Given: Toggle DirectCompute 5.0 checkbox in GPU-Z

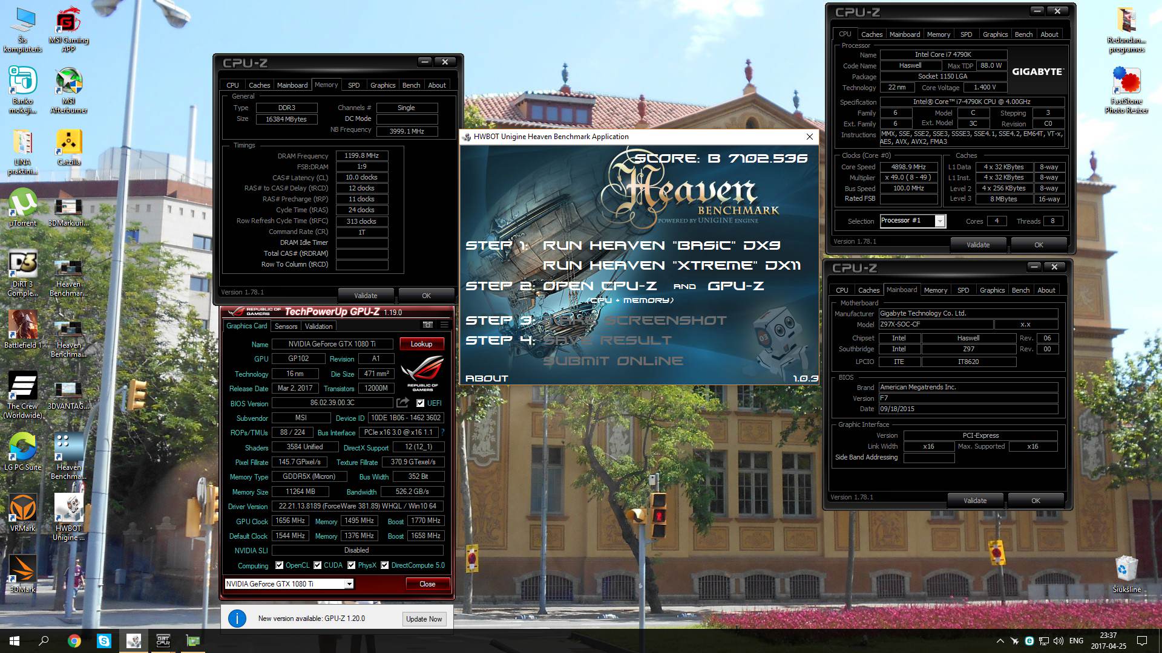Looking at the screenshot, I should [x=384, y=565].
